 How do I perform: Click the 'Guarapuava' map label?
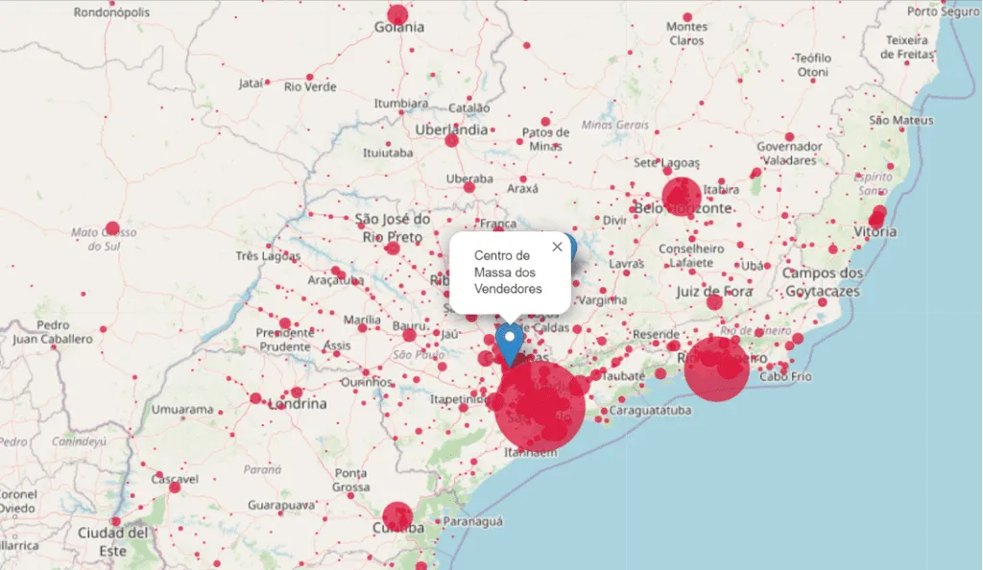281,505
